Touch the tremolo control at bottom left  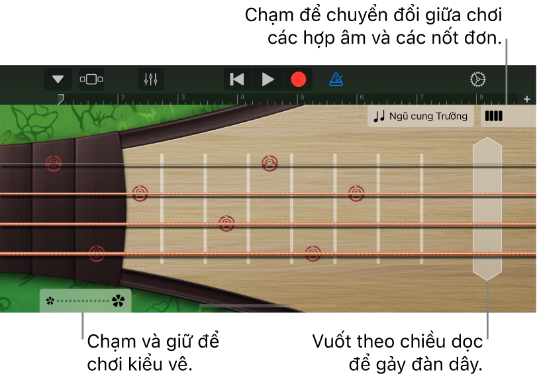click(x=85, y=301)
